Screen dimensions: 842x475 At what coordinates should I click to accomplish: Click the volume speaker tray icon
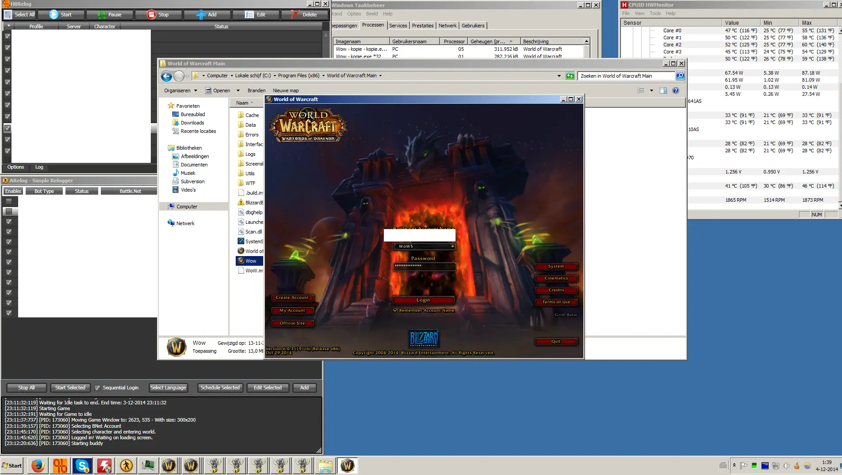(x=786, y=466)
